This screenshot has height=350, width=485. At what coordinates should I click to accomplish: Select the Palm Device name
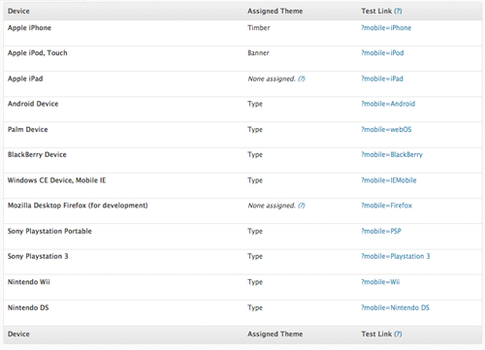click(x=28, y=130)
